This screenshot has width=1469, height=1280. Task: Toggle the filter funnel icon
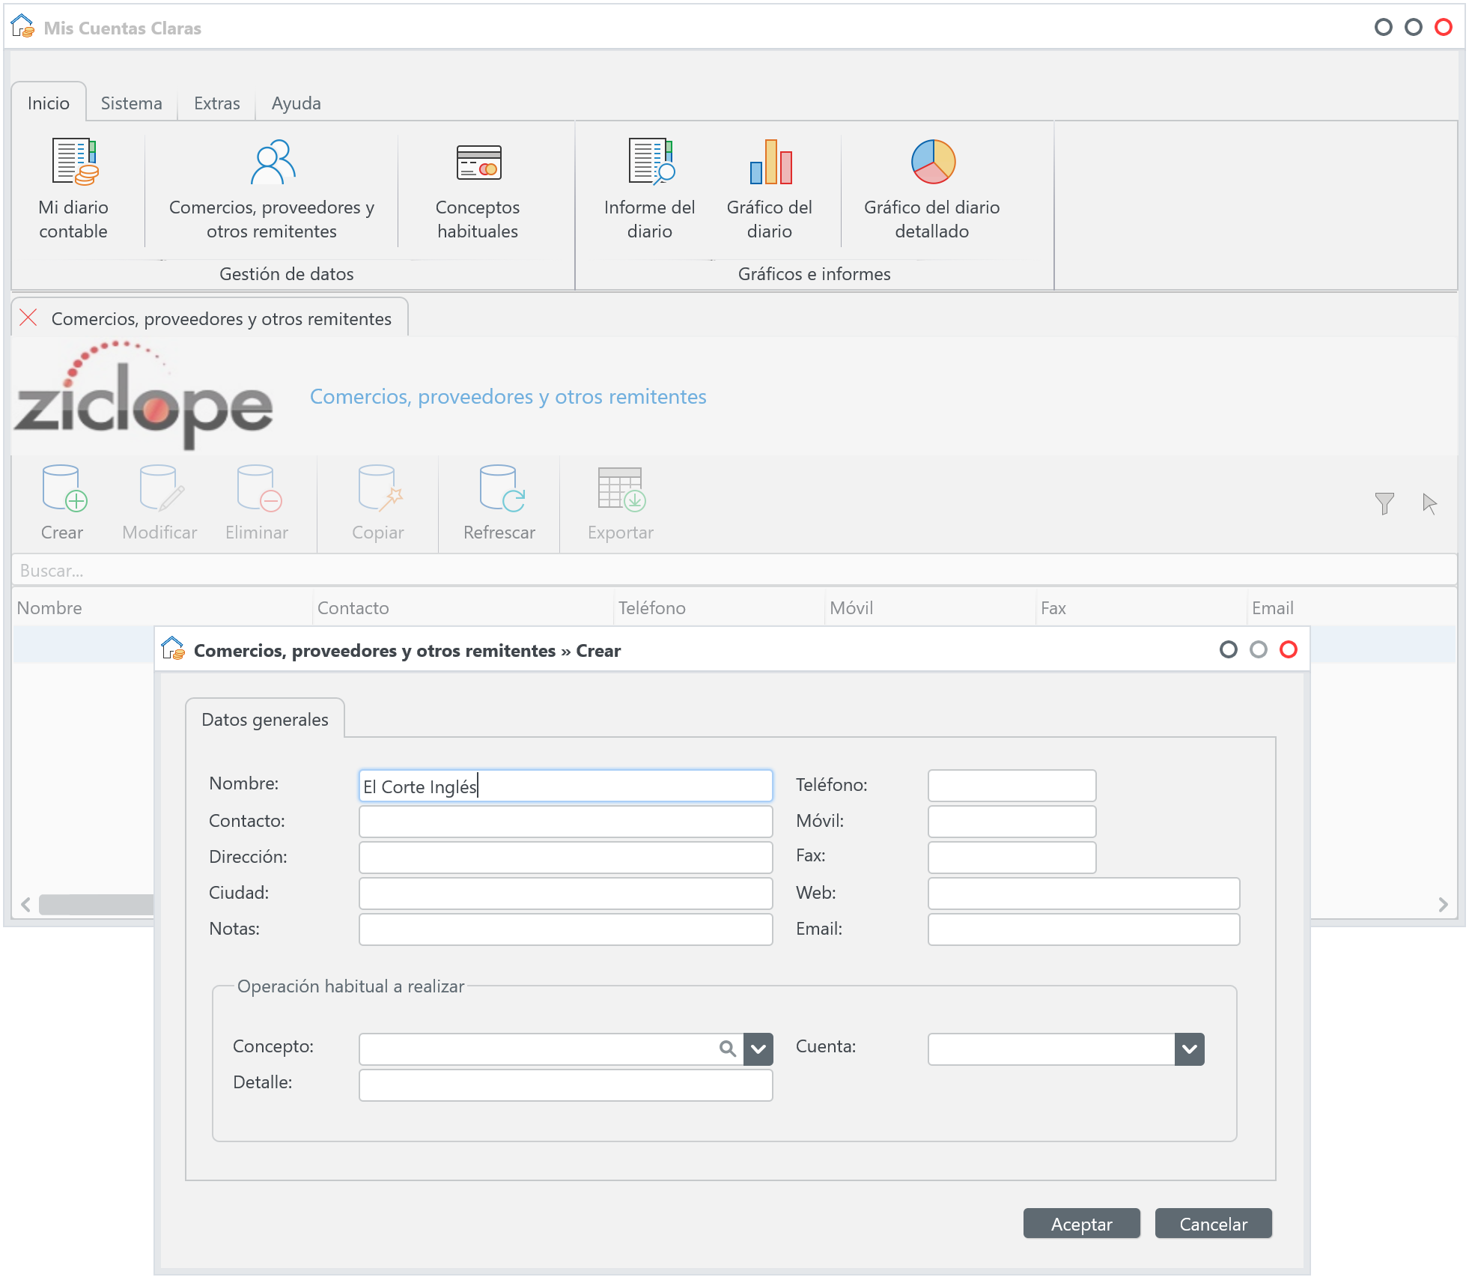[x=1384, y=503]
